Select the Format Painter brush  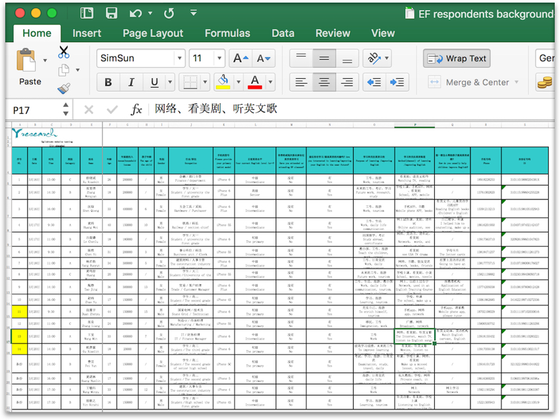pyautogui.click(x=64, y=88)
